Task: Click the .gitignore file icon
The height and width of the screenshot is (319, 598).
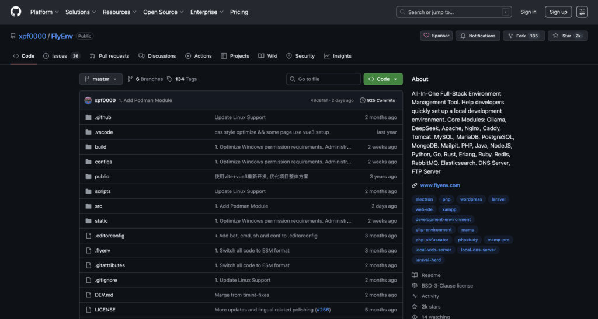Action: pos(89,280)
